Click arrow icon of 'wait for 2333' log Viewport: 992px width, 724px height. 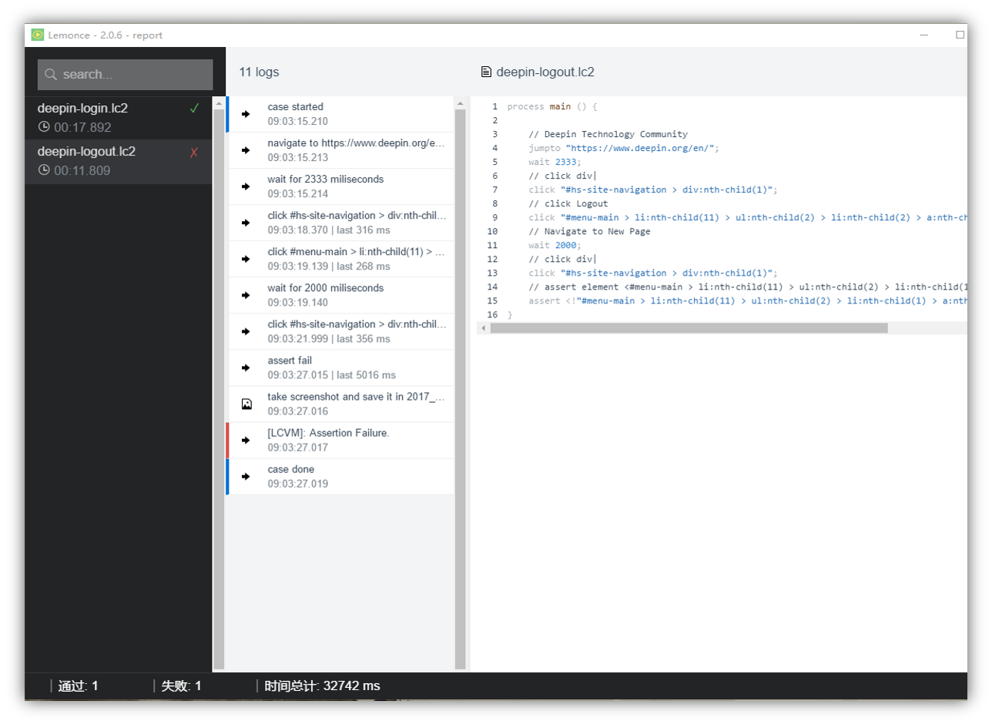pos(246,186)
